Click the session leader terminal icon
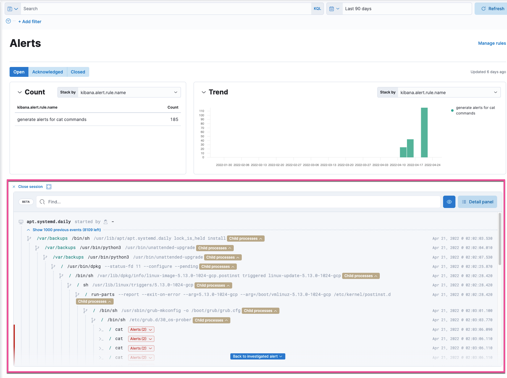The width and height of the screenshot is (507, 378). 21,222
